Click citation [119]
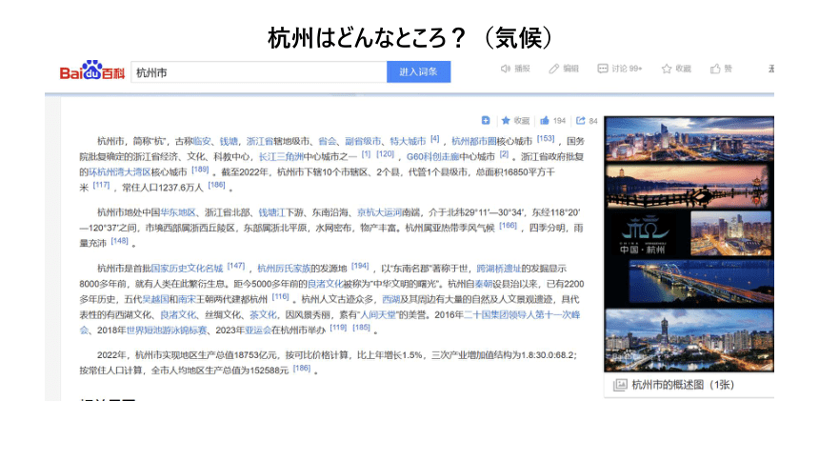Image resolution: width=819 pixels, height=461 pixels. 338,328
